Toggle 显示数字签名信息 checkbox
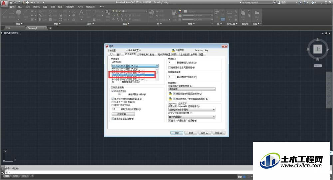Screen dimensions: 333x180 click(113, 119)
